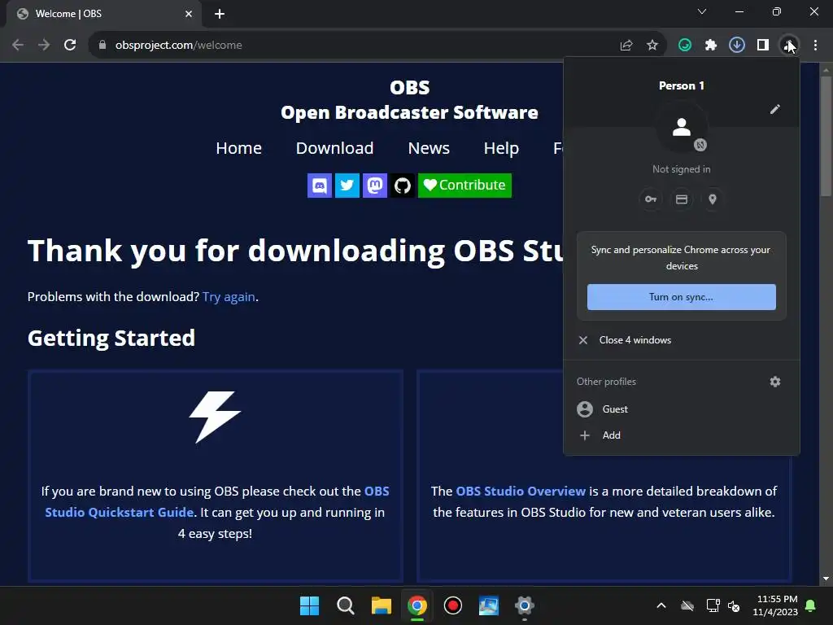Image resolution: width=833 pixels, height=625 pixels.
Task: Open the clock and date panel
Action: [x=775, y=605]
